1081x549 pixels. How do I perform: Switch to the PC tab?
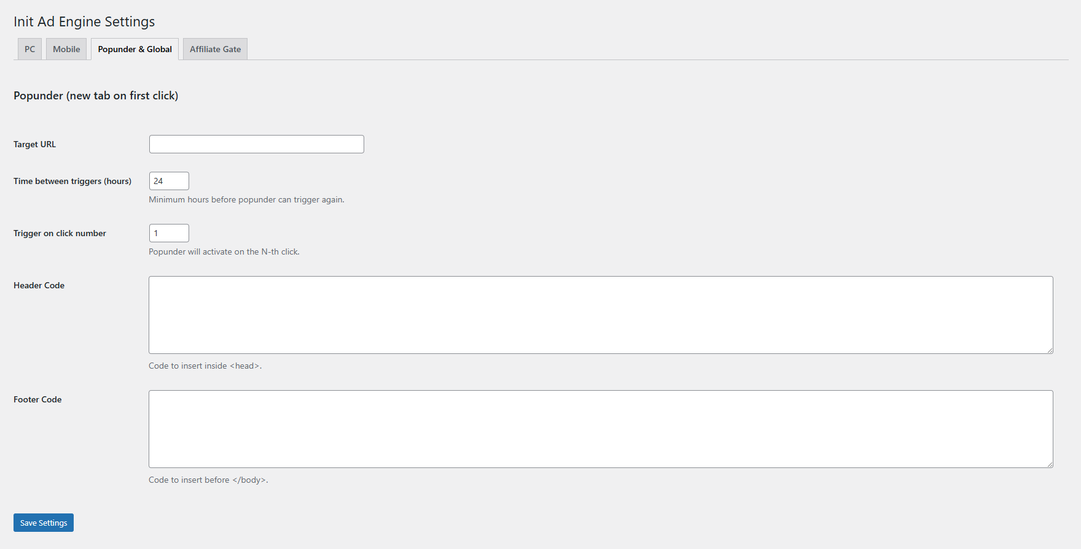pyautogui.click(x=29, y=48)
